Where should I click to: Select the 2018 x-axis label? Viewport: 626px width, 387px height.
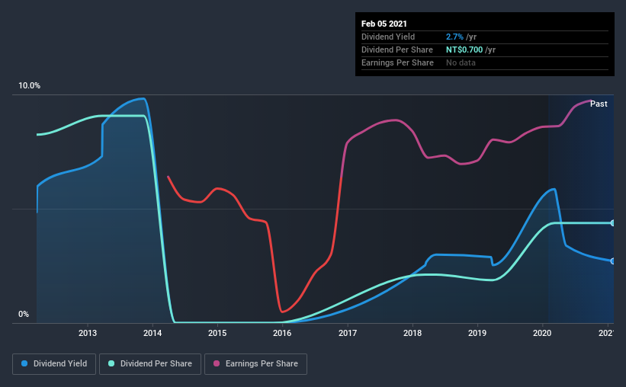pyautogui.click(x=413, y=333)
